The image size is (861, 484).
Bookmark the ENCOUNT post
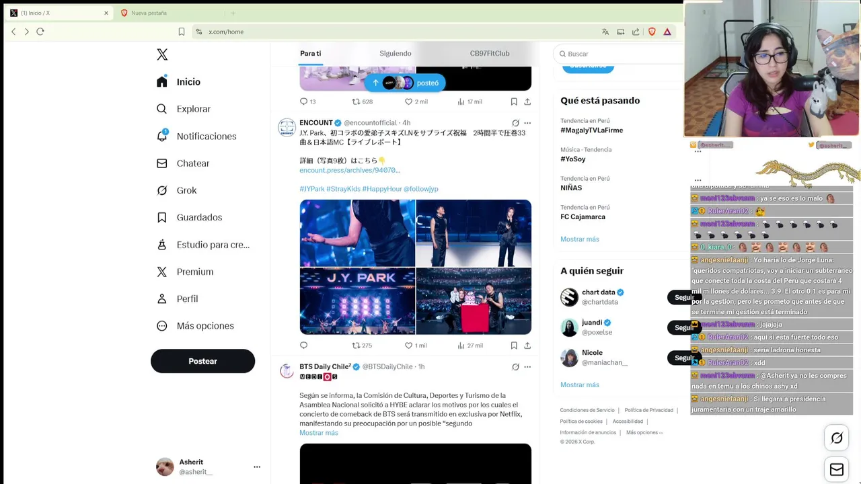[x=514, y=346]
